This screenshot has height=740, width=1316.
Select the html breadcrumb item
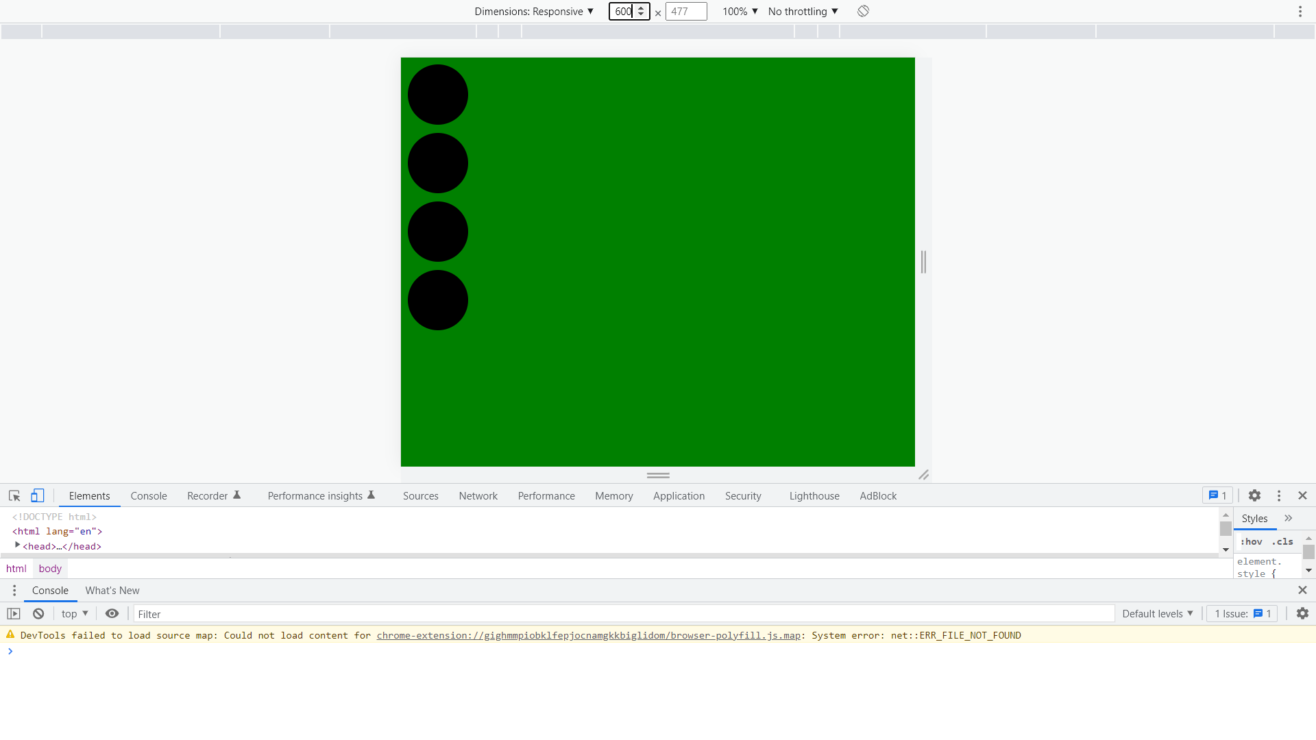tap(16, 568)
